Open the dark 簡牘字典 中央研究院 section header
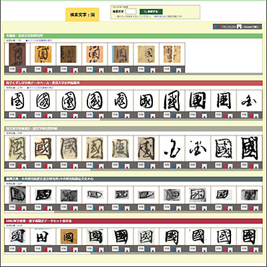267x267 pixels. [x=133, y=179]
